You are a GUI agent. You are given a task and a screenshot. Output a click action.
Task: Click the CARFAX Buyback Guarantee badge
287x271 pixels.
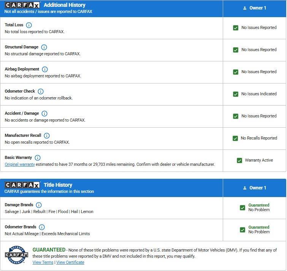(16, 255)
